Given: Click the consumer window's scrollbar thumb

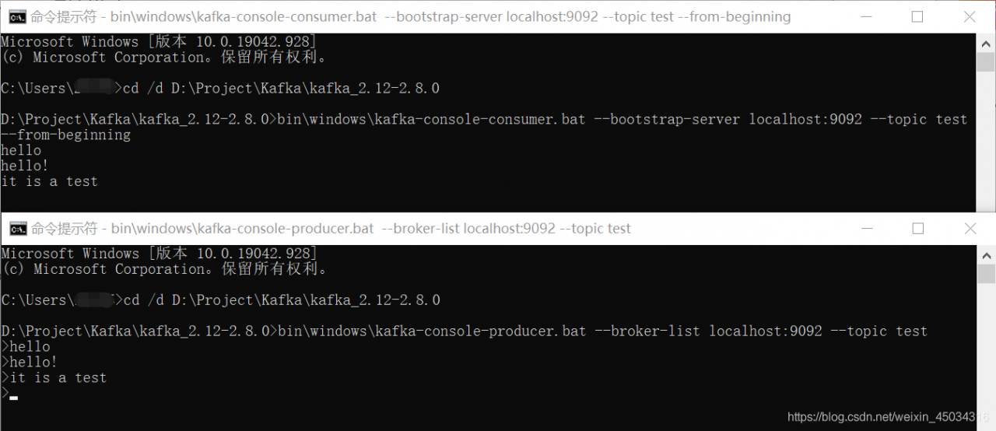Looking at the screenshot, I should (986, 62).
